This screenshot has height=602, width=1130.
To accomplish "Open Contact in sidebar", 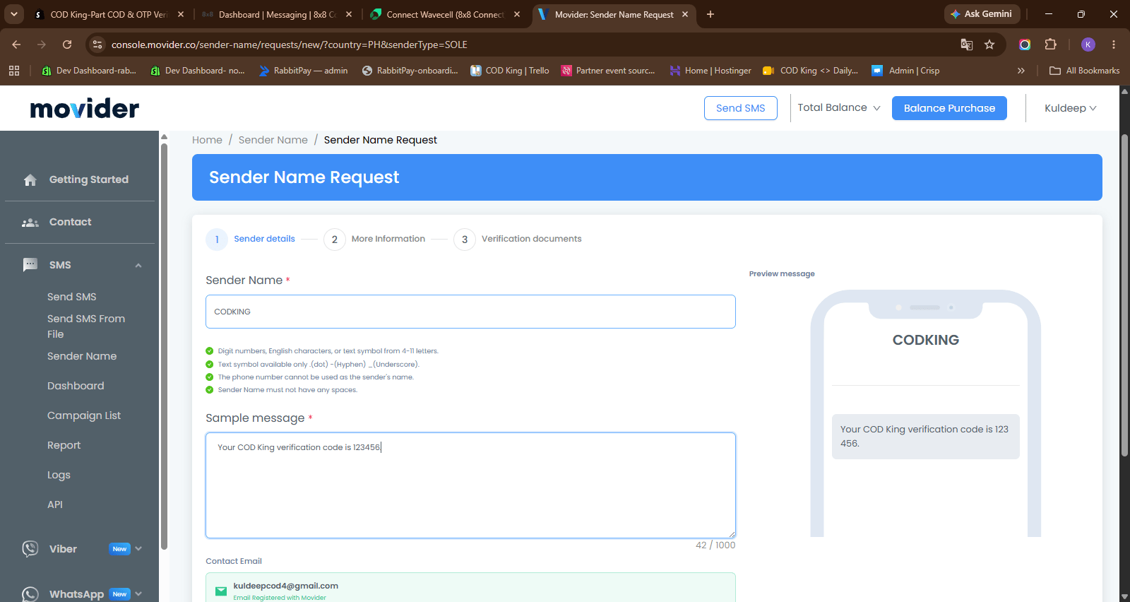I will coord(71,222).
